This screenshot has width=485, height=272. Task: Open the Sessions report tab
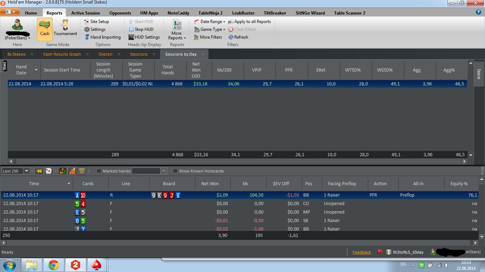pyautogui.click(x=139, y=54)
